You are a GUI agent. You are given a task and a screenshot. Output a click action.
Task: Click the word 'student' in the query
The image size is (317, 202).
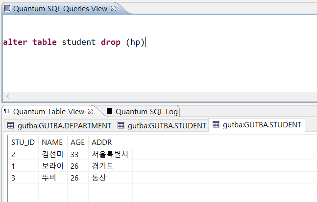tap(79, 42)
